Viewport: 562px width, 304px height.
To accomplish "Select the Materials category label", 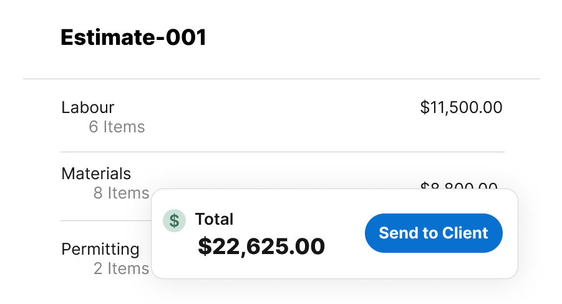I will tap(96, 173).
